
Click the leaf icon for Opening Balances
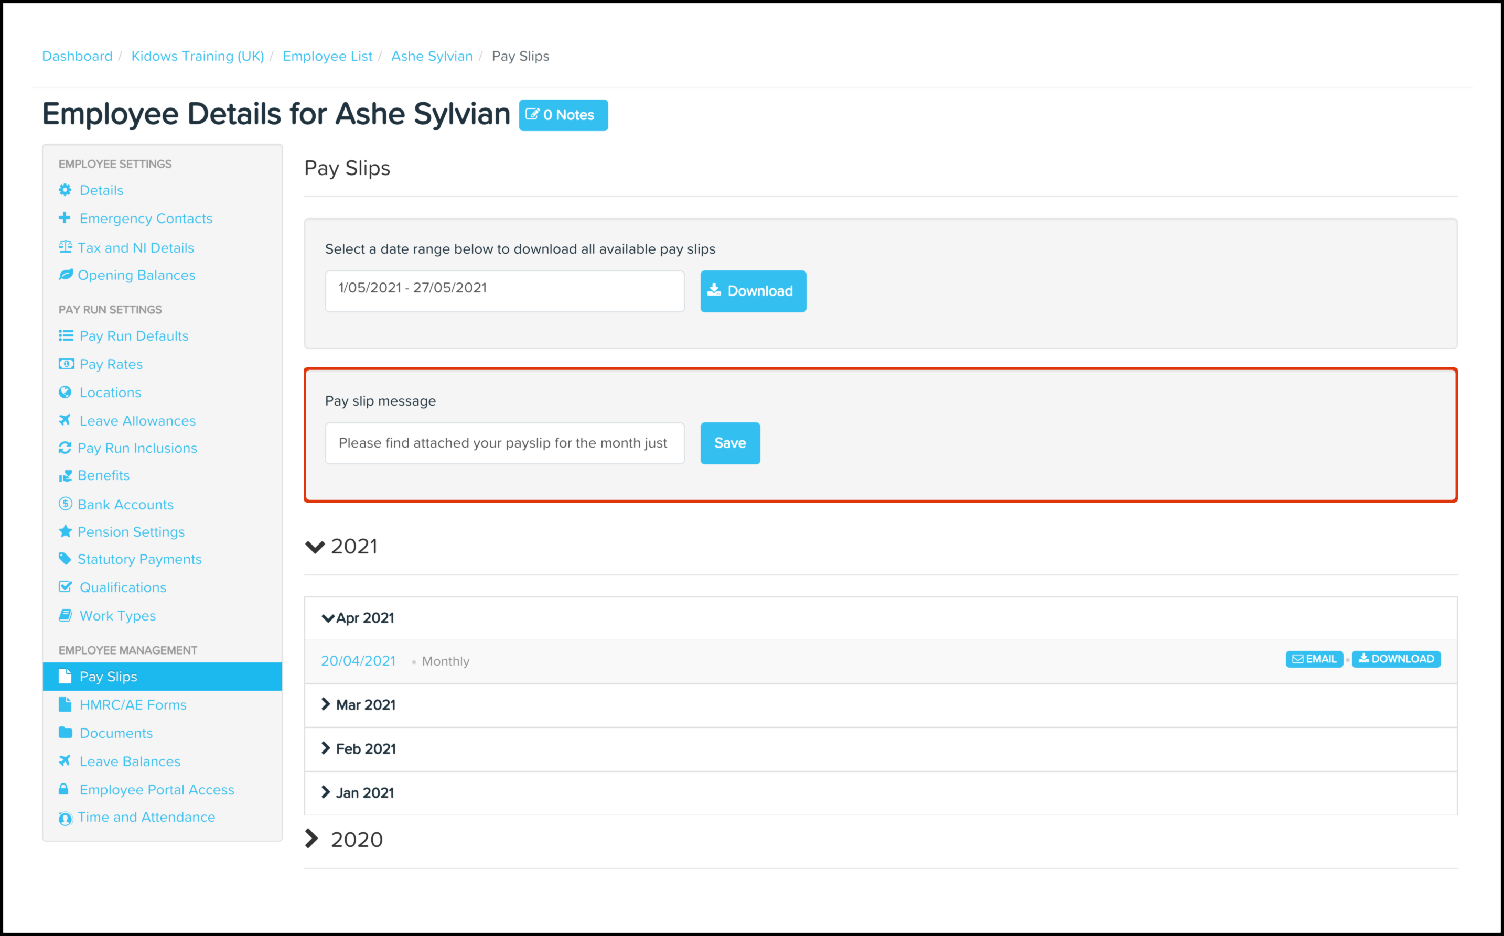66,275
